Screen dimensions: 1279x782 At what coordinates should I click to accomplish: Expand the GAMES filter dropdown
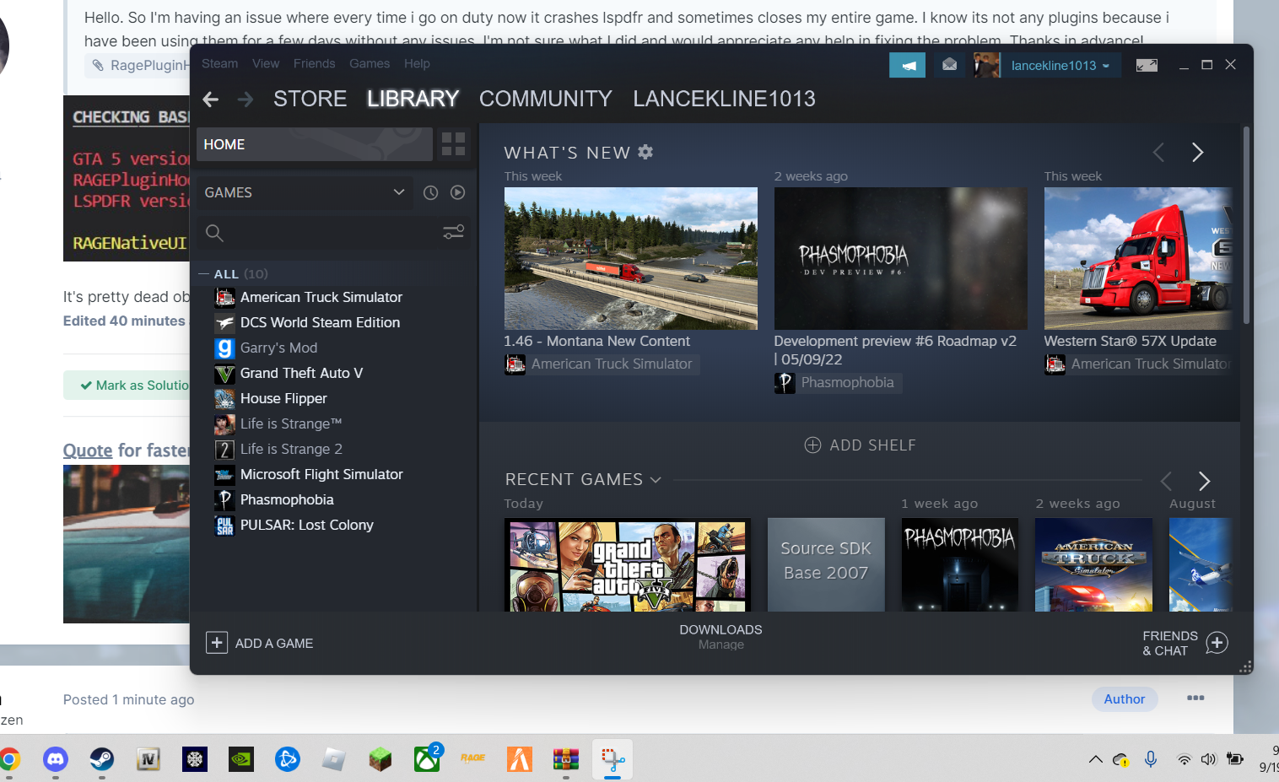point(398,192)
